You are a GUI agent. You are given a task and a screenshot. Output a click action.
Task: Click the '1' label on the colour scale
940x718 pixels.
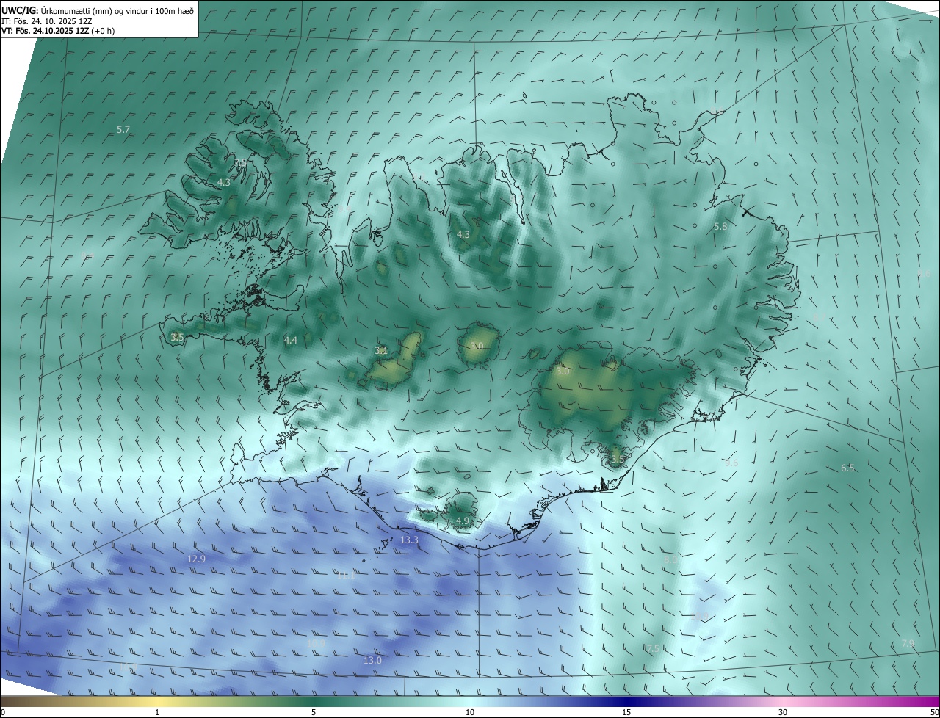[x=157, y=712]
